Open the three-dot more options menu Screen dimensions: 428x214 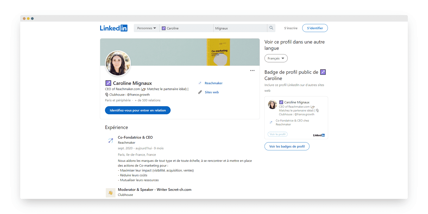coord(252,71)
